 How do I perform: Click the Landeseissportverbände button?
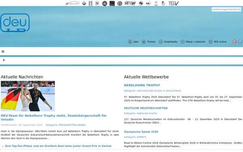[226, 9]
